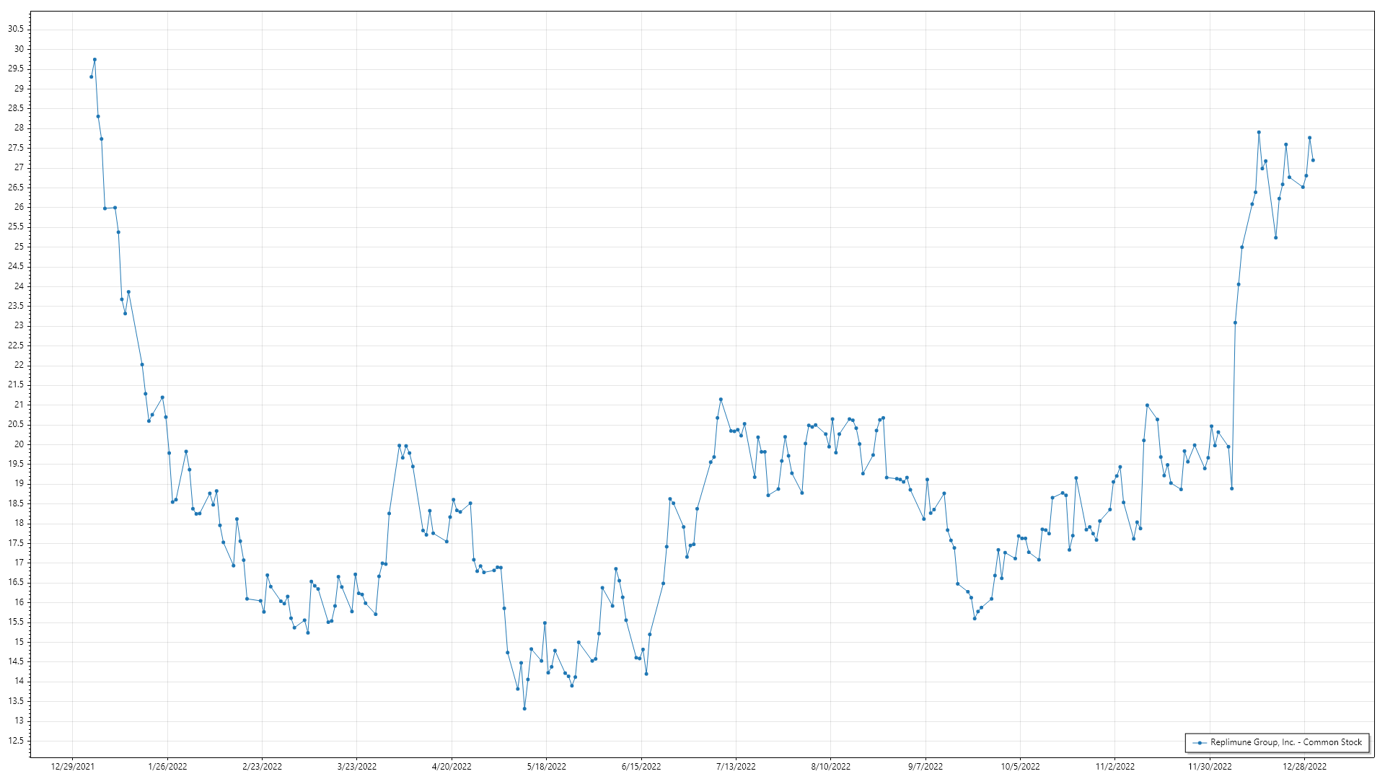
Task: Click the 12/28/2022 x-axis date label
Action: coord(1304,766)
